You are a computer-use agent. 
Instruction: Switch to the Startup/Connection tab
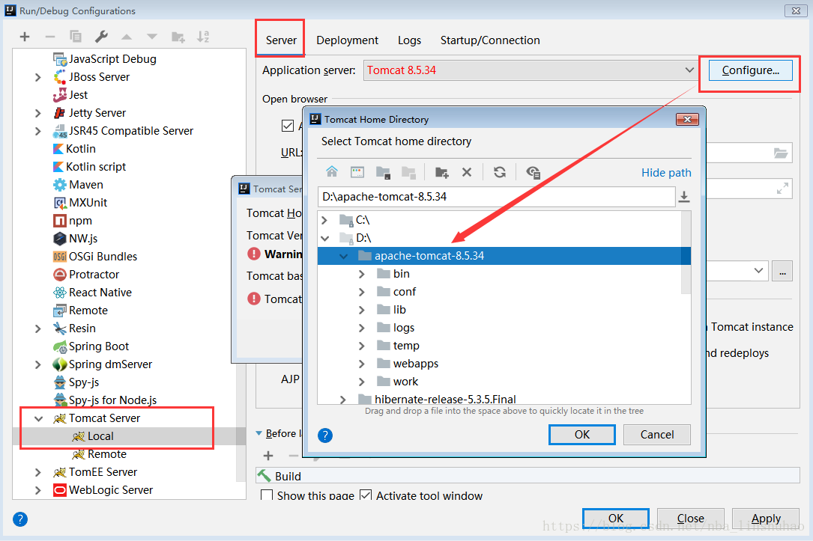coord(490,40)
